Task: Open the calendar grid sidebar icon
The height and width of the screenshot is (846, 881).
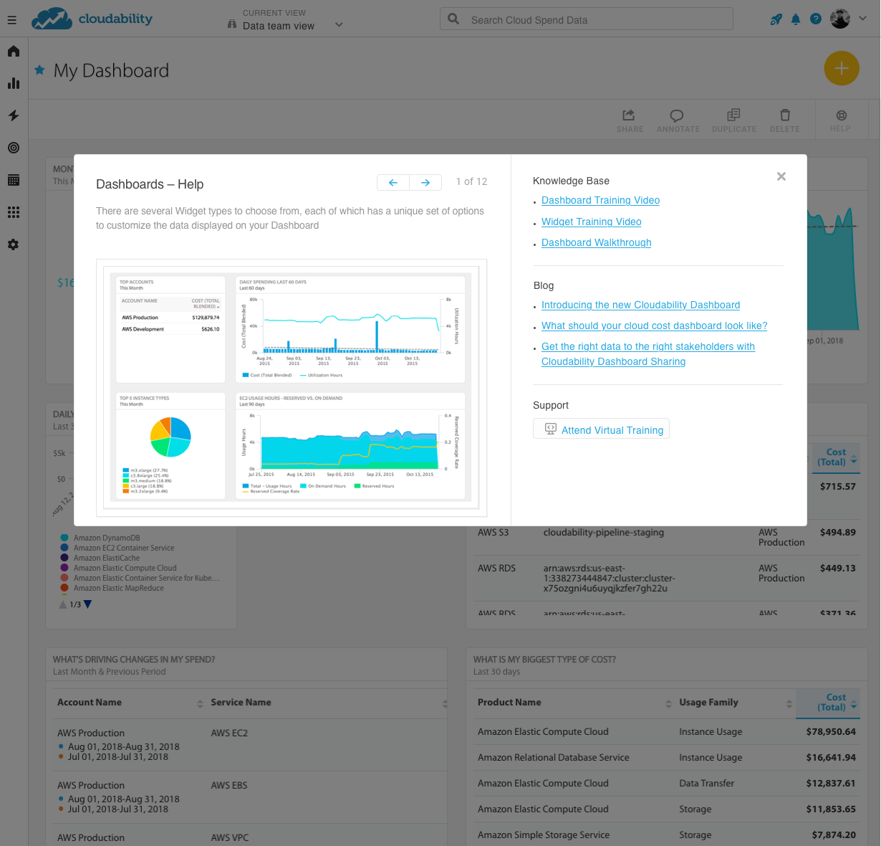Action: click(x=14, y=180)
